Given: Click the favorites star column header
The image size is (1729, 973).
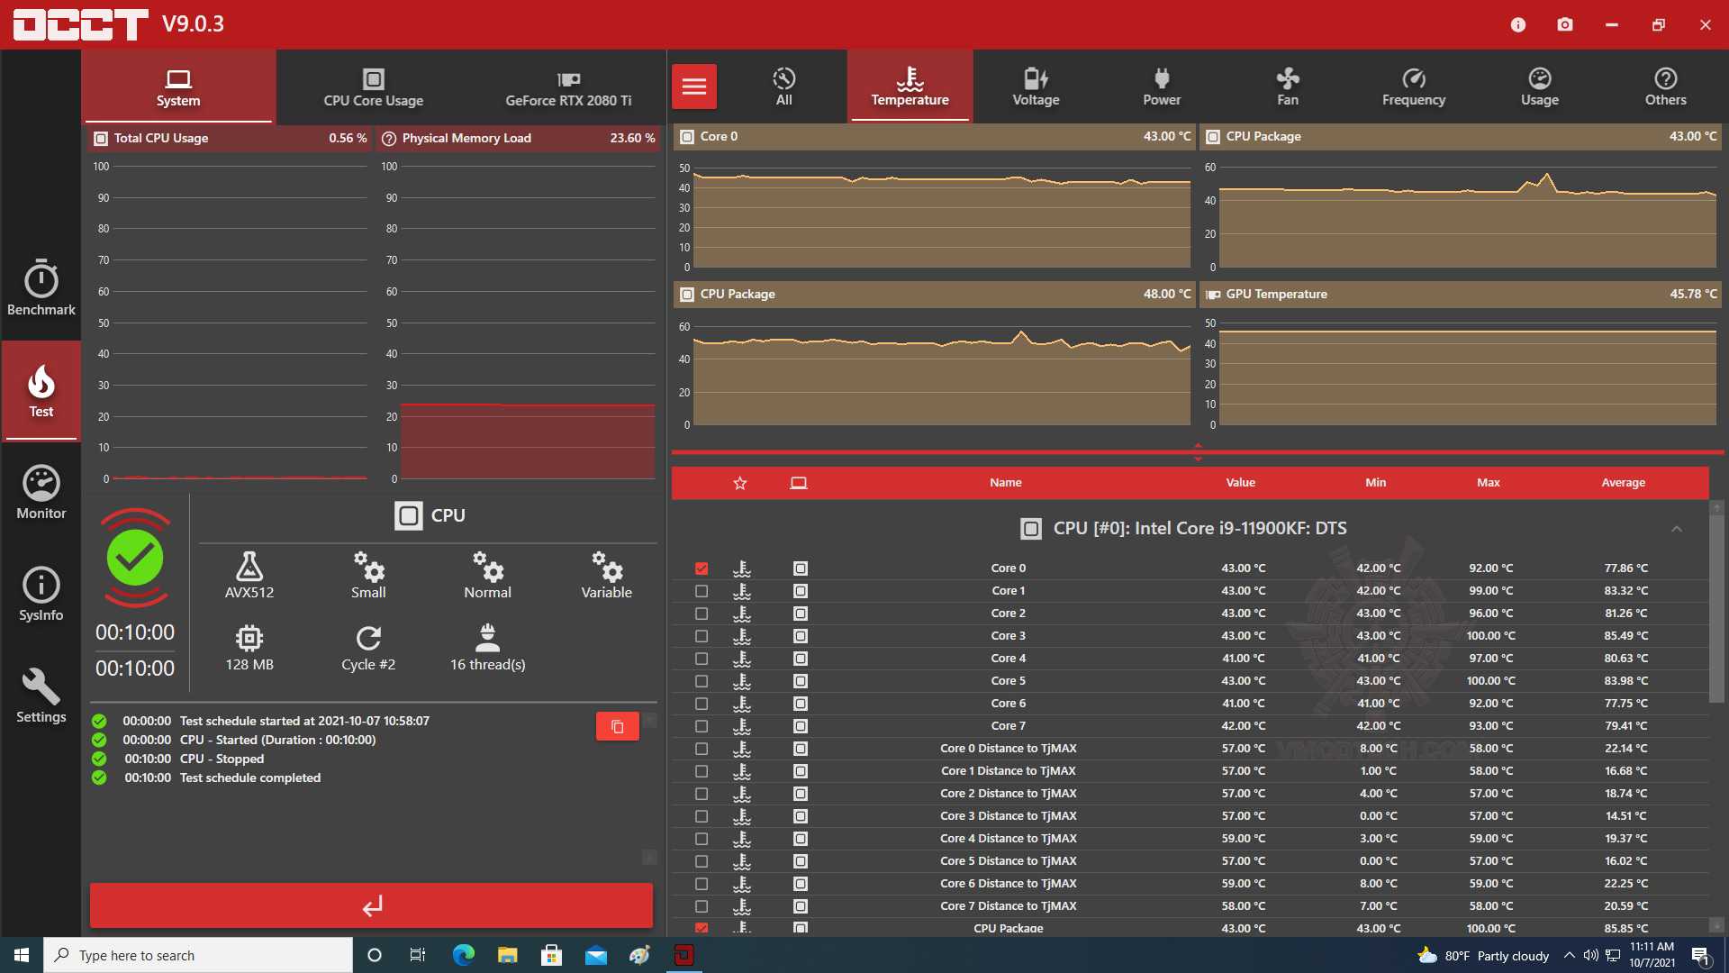Looking at the screenshot, I should tap(740, 483).
